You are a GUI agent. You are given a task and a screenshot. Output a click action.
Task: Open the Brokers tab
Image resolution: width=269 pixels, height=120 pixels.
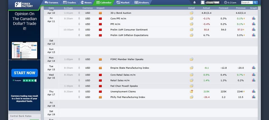click(x=142, y=3)
